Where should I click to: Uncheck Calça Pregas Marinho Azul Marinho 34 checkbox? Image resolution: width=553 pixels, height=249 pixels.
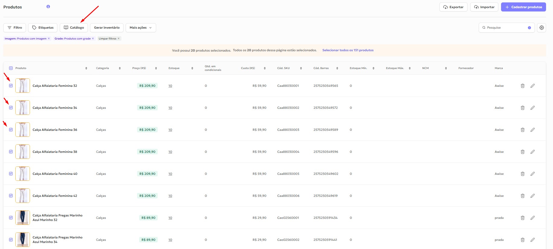pos(11,240)
